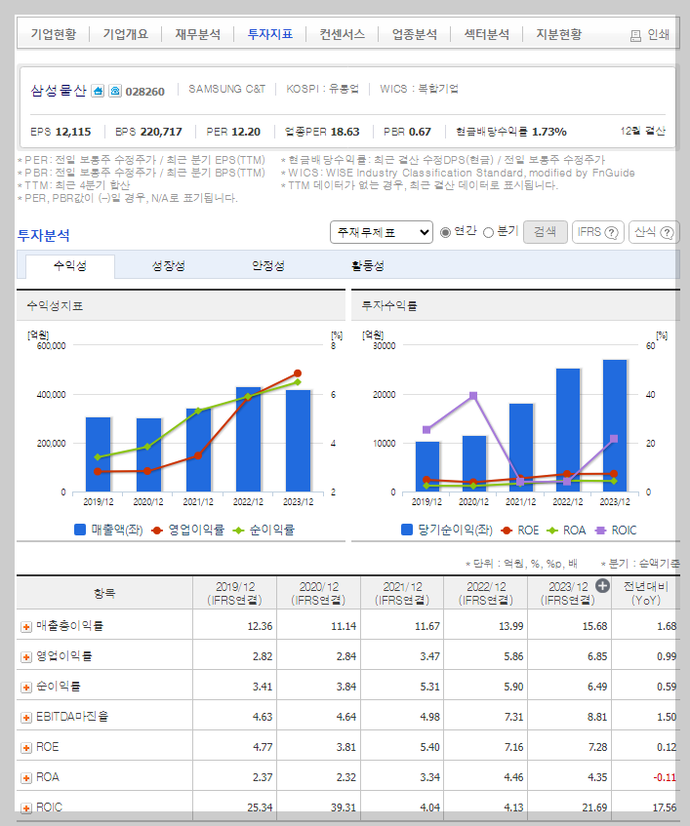The width and height of the screenshot is (690, 826).
Task: Click the plus icon beside 2023/12 column
Action: [602, 586]
